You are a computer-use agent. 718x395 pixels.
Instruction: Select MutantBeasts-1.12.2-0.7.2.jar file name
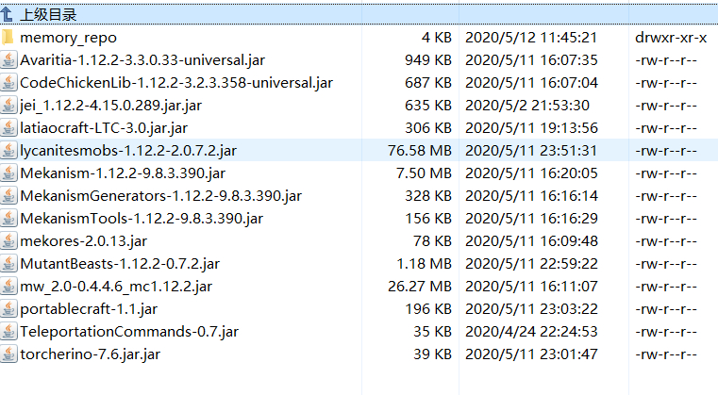point(120,264)
